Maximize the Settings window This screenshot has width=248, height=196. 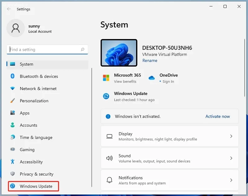225,7
